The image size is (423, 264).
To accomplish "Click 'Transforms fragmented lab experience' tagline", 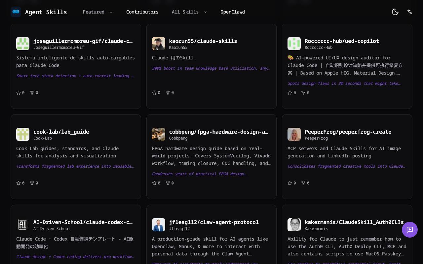I will pos(75,166).
